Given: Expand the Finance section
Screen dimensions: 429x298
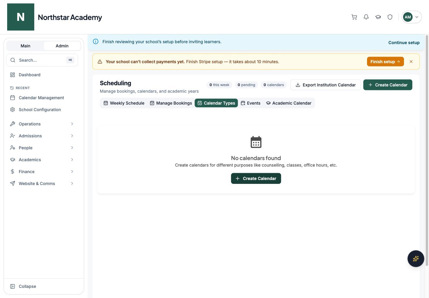Looking at the screenshot, I should (42, 172).
